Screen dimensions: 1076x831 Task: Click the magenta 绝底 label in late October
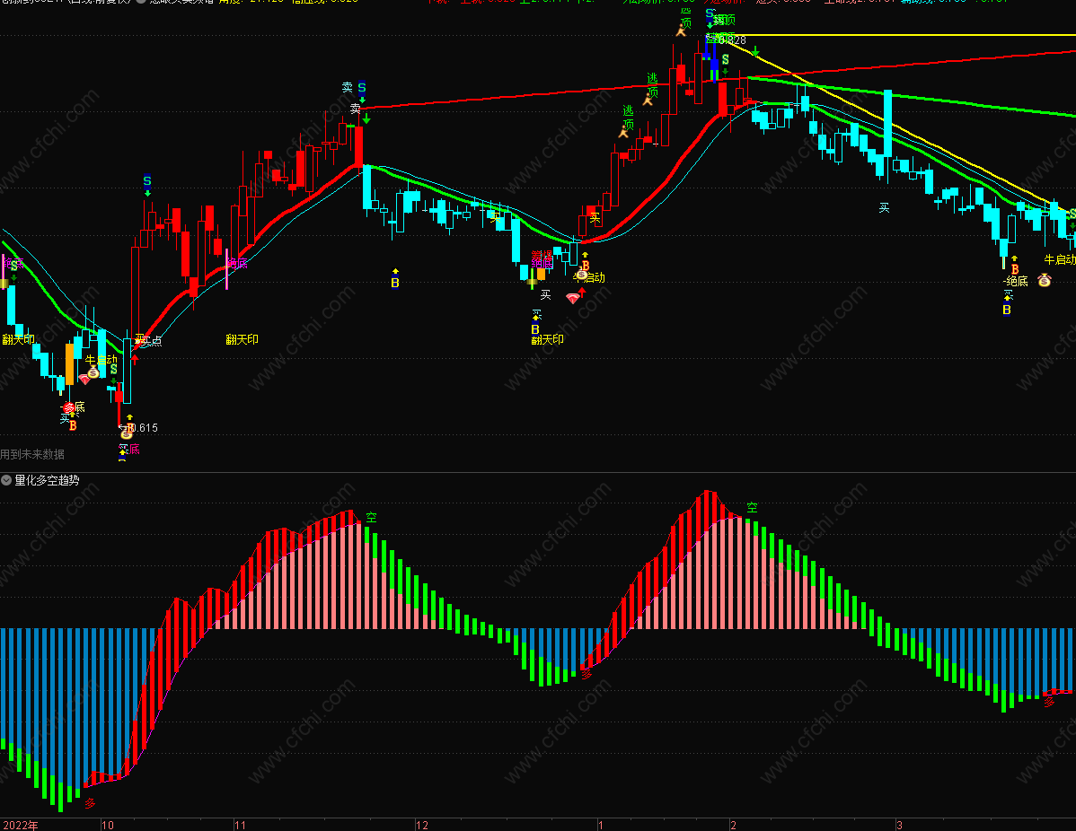(237, 263)
